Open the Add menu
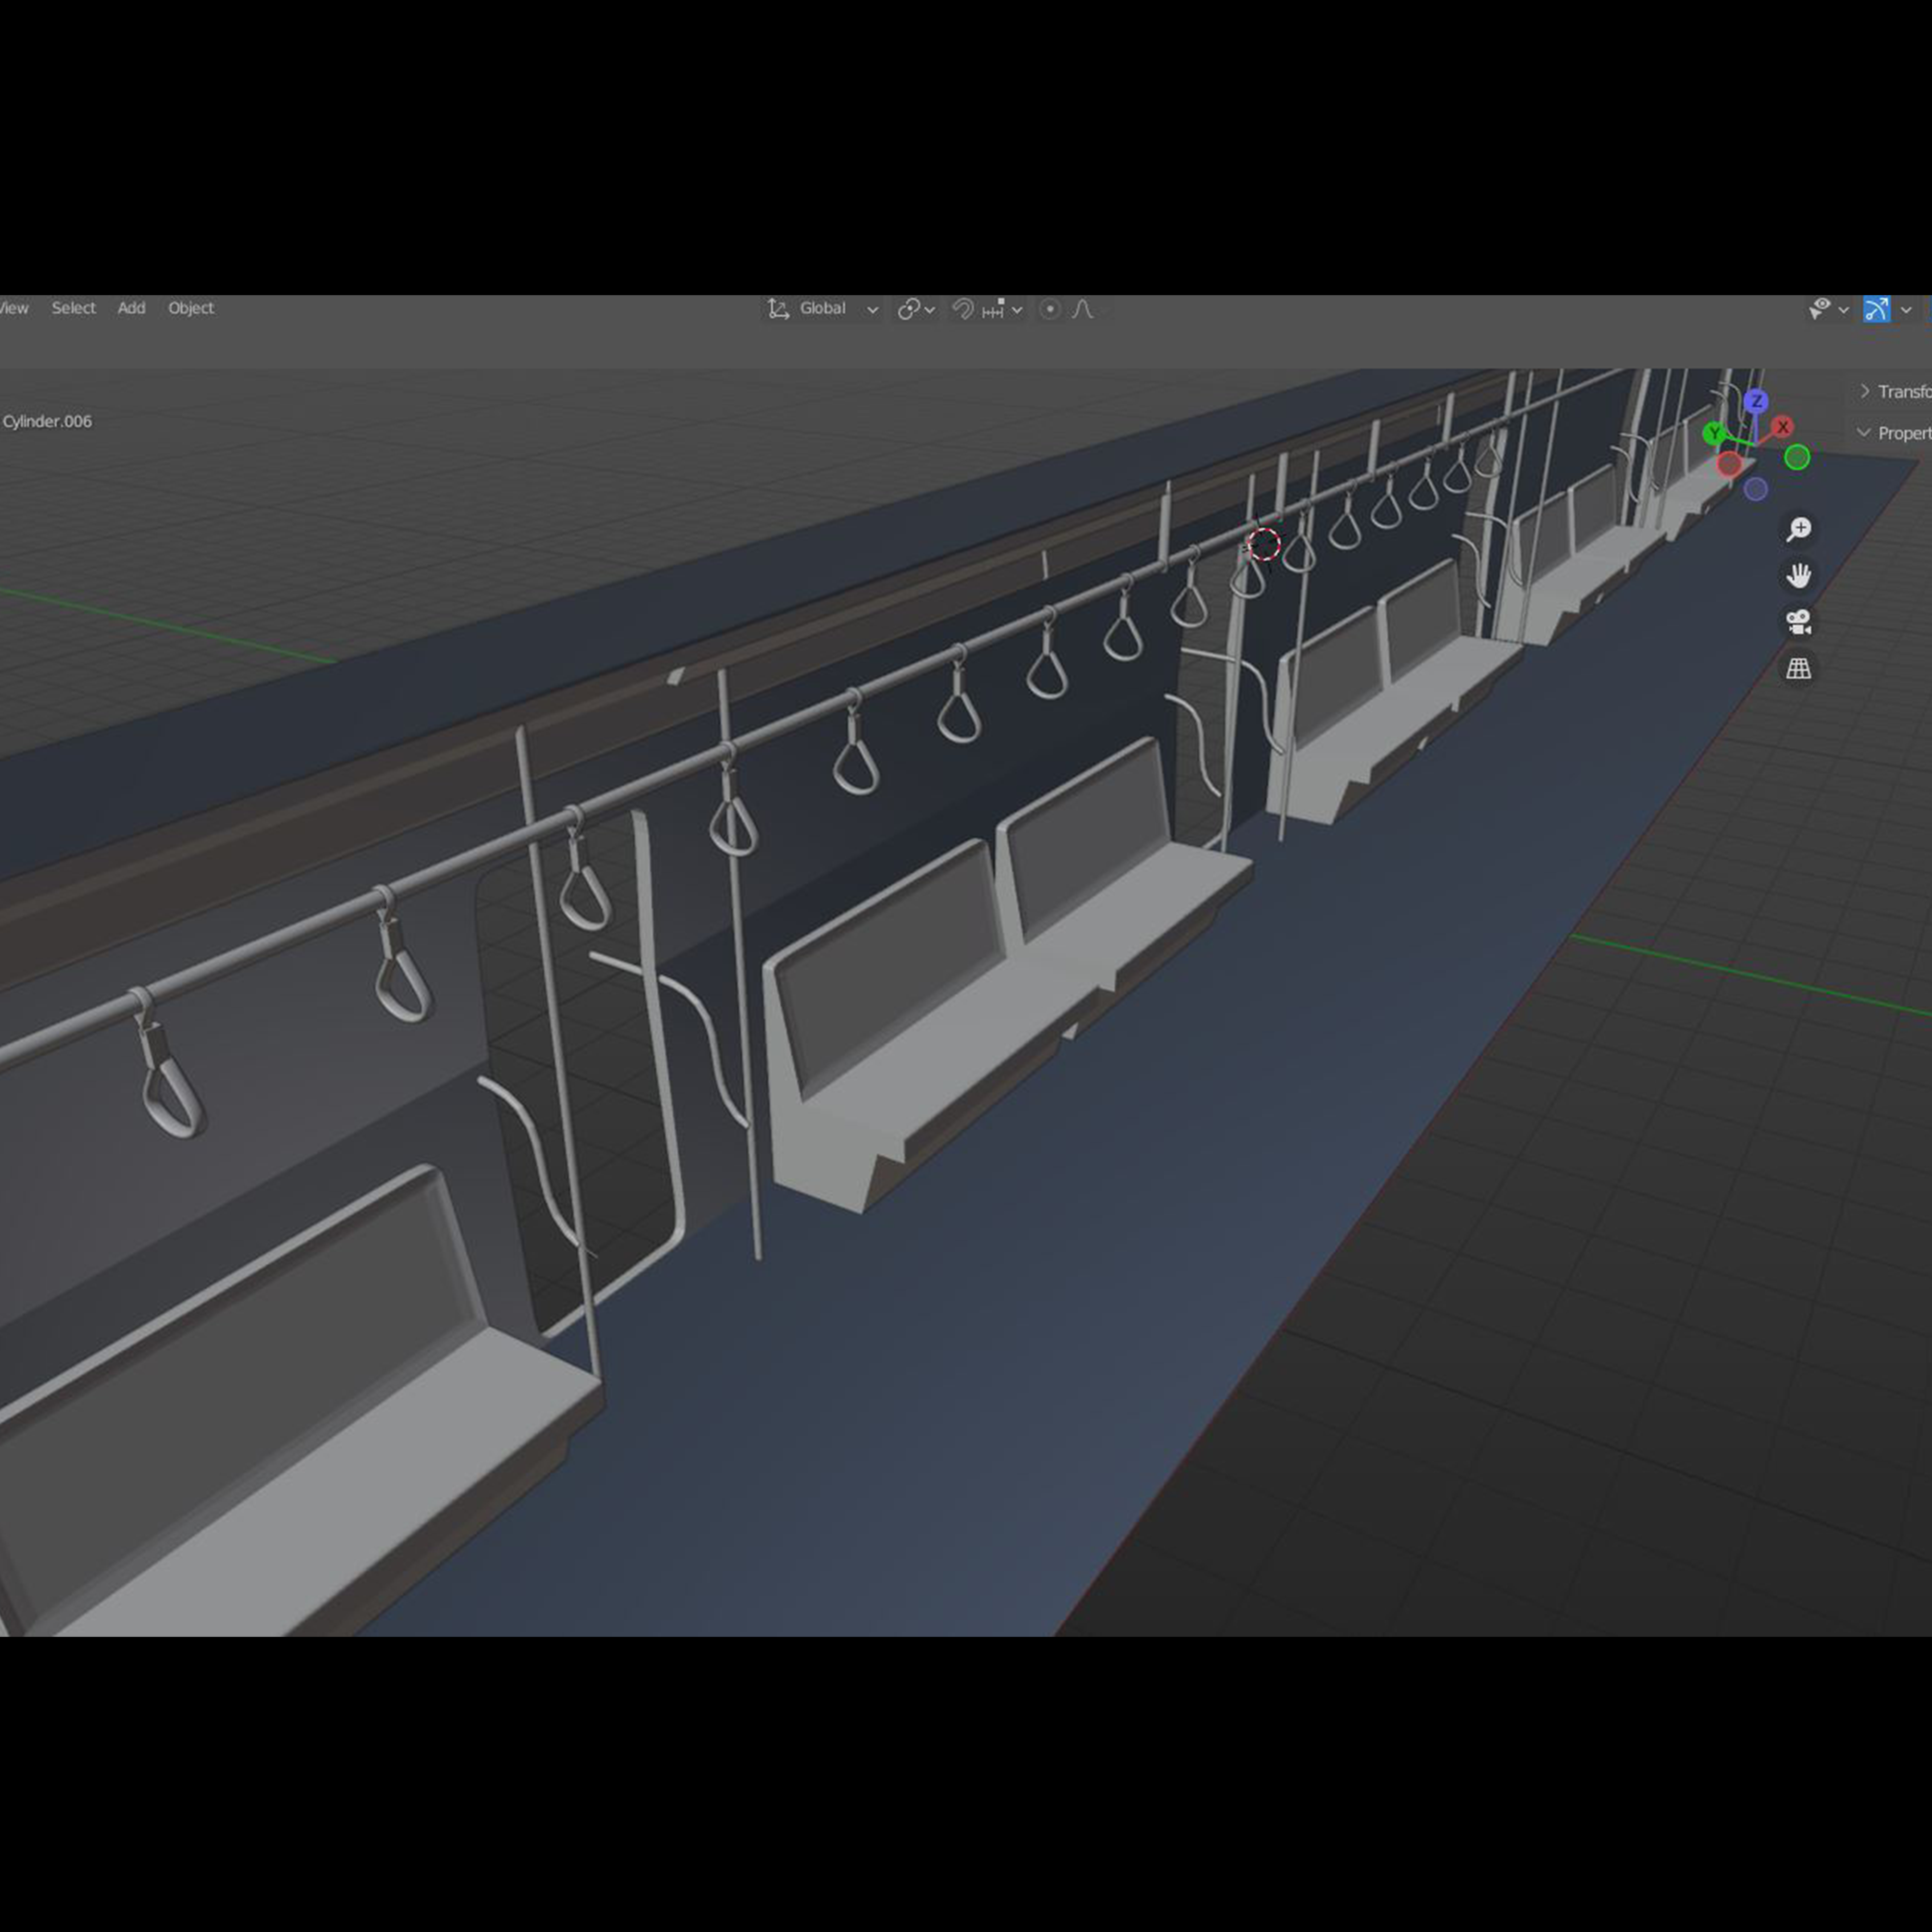Image resolution: width=1932 pixels, height=1932 pixels. (131, 308)
